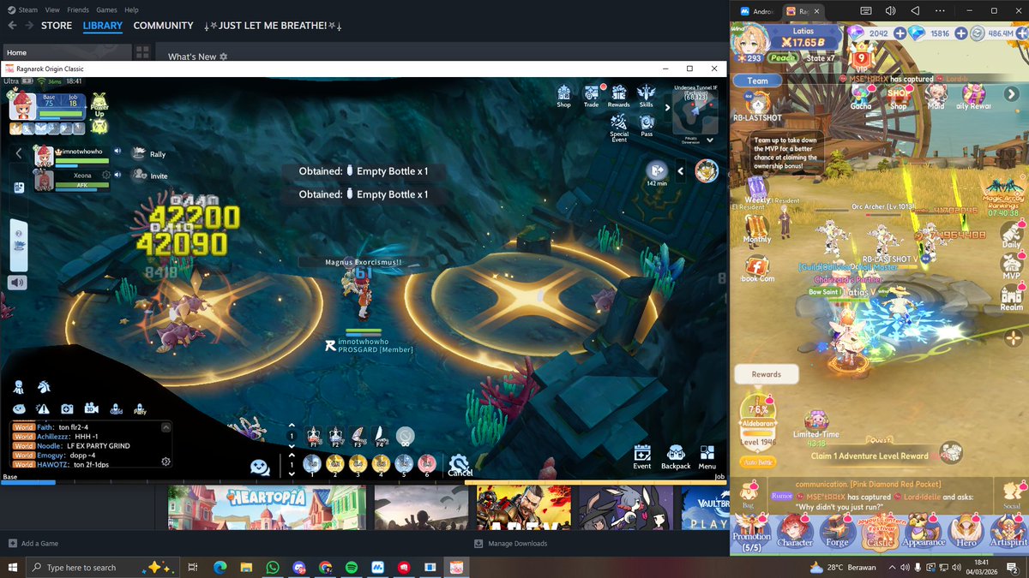Show hidden system tray icons chevron

(894, 568)
